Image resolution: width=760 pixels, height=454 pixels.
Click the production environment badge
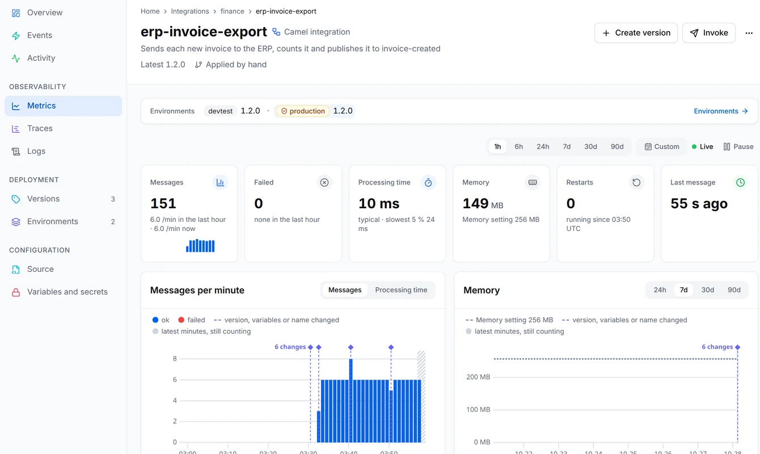click(303, 111)
